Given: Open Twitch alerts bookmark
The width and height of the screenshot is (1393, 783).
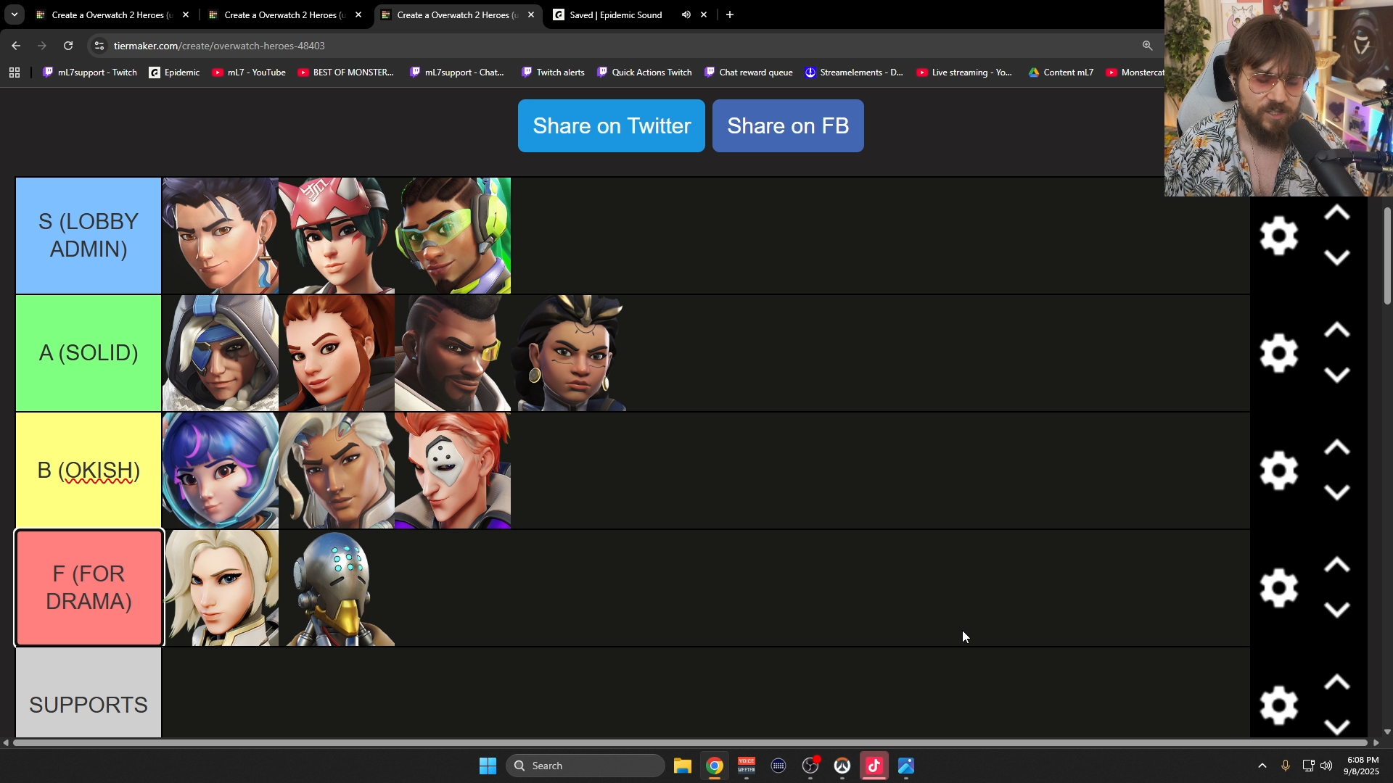Looking at the screenshot, I should (553, 72).
